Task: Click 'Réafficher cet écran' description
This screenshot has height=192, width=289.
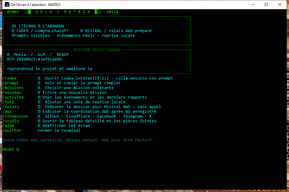Action: (66, 126)
